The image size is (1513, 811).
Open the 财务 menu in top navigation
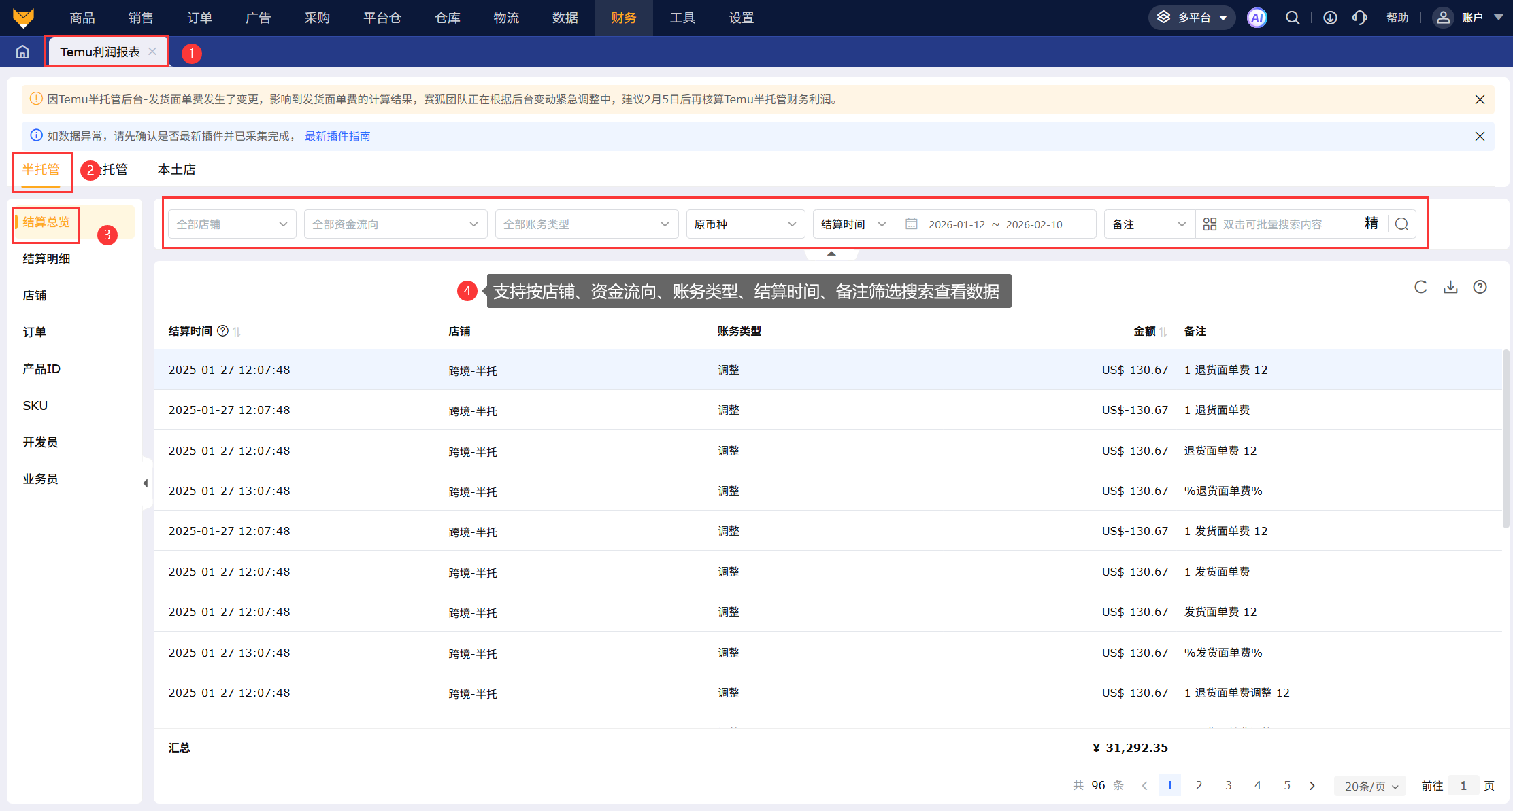[623, 18]
